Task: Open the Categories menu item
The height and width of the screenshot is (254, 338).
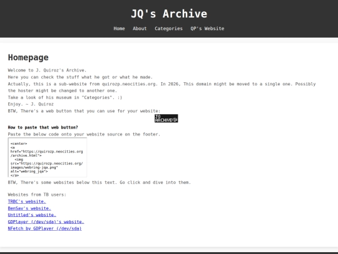Action: pyautogui.click(x=168, y=28)
